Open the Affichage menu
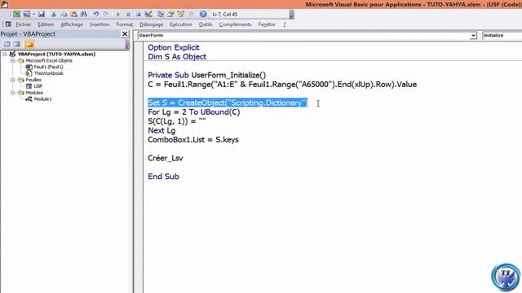The height and width of the screenshot is (293, 522). tap(72, 24)
